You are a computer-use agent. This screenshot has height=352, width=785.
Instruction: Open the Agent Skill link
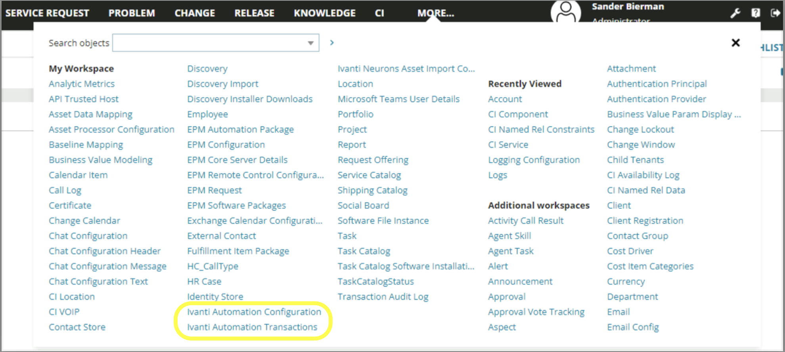click(509, 236)
